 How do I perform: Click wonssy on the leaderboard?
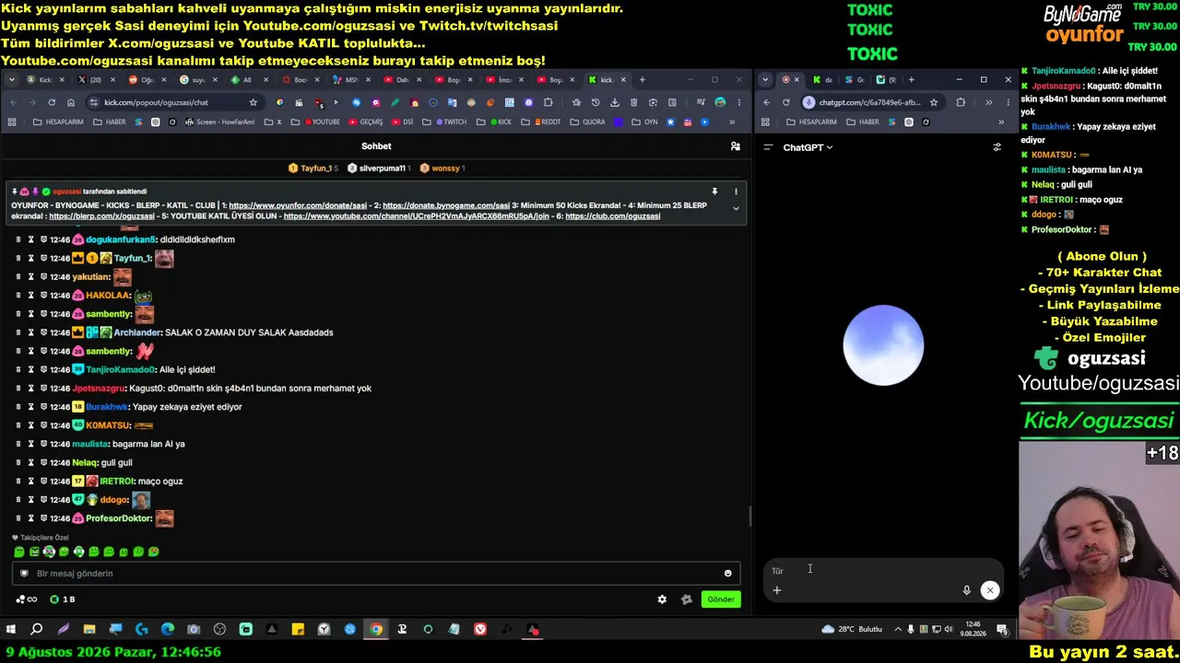(x=442, y=169)
